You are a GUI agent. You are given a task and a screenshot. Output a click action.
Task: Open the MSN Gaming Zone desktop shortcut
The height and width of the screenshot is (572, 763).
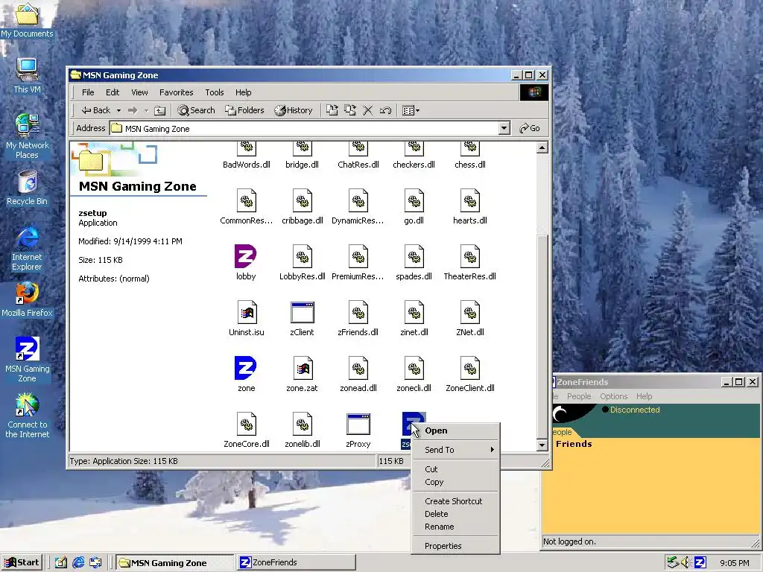(x=28, y=359)
